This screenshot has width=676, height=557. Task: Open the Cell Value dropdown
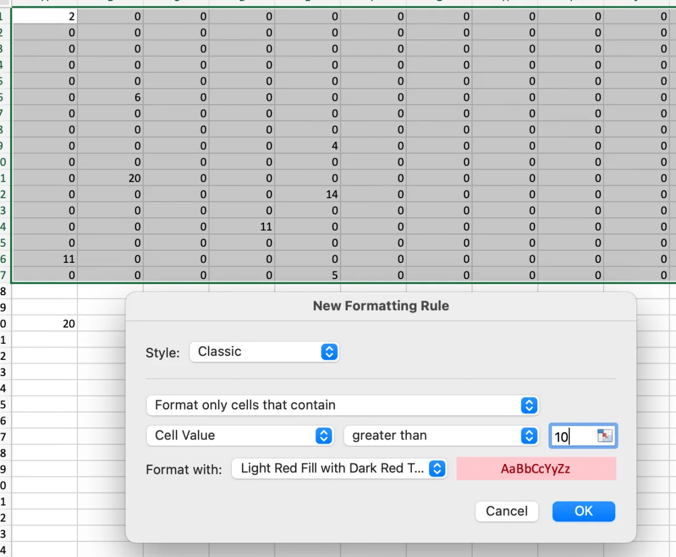240,436
